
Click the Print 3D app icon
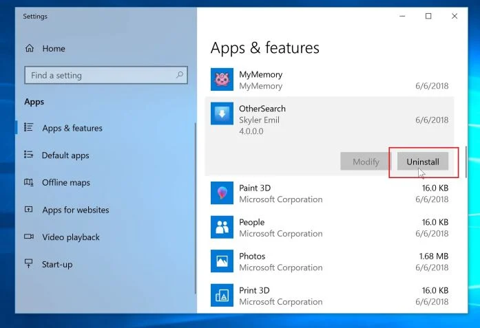[222, 295]
